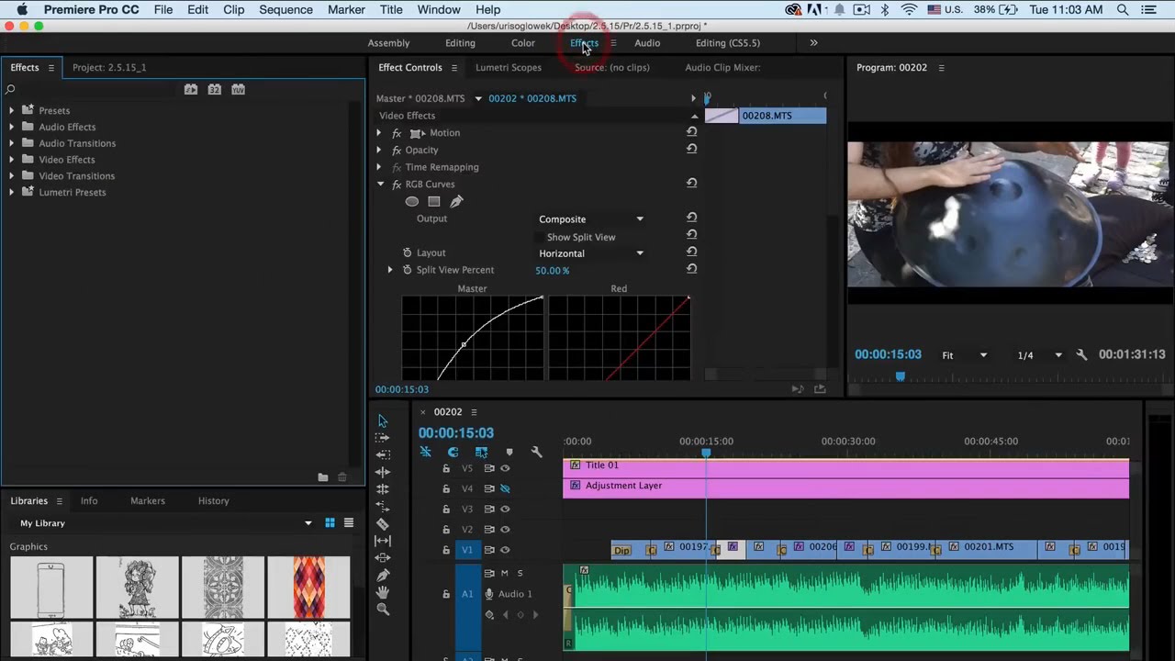Select the Razor tool in the toolbar
Viewport: 1175px width, 661px height.
(383, 524)
